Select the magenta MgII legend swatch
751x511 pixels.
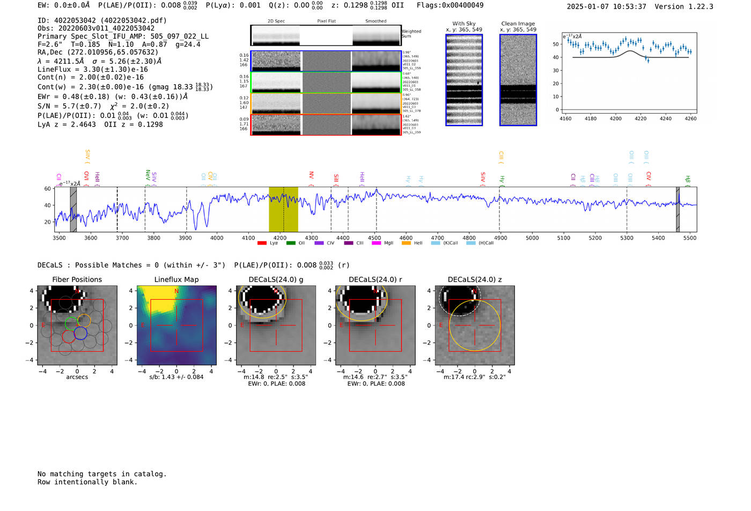click(x=377, y=243)
